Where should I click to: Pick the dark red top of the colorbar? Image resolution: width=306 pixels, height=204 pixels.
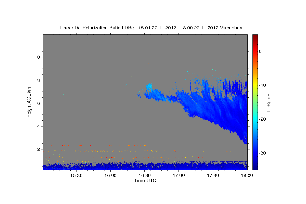[255, 36]
